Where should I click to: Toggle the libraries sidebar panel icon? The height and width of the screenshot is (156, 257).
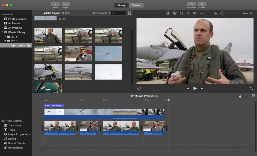click(x=36, y=13)
